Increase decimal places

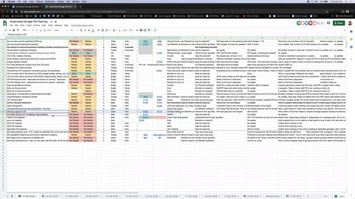[x=45, y=30]
